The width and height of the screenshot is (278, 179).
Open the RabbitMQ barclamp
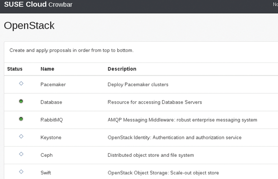[x=51, y=120]
